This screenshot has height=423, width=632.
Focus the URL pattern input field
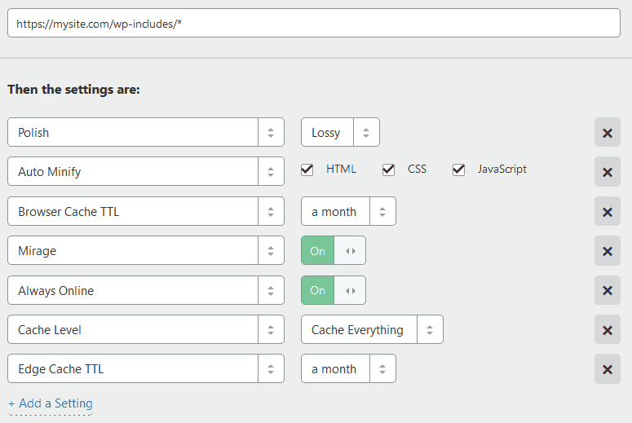pyautogui.click(x=314, y=24)
